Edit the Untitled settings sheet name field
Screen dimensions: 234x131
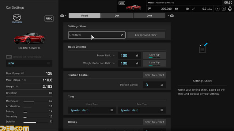(x=97, y=35)
